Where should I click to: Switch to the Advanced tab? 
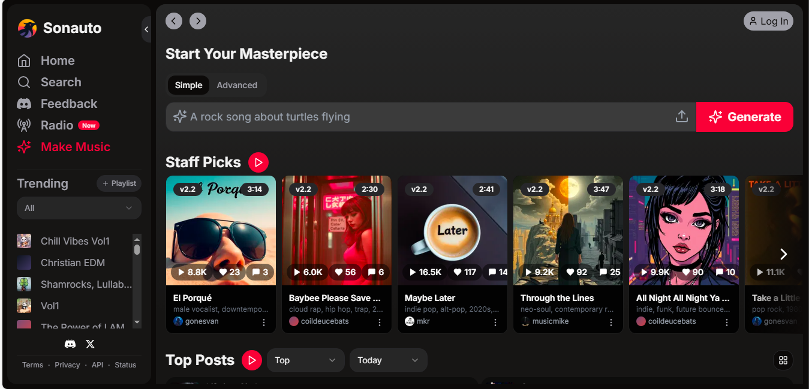(x=237, y=85)
